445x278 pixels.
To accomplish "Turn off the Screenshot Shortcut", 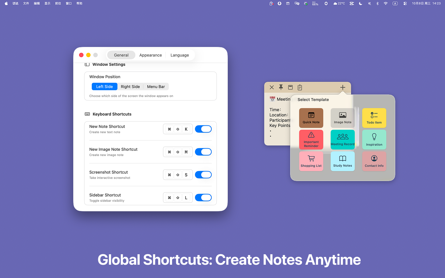I will (203, 175).
